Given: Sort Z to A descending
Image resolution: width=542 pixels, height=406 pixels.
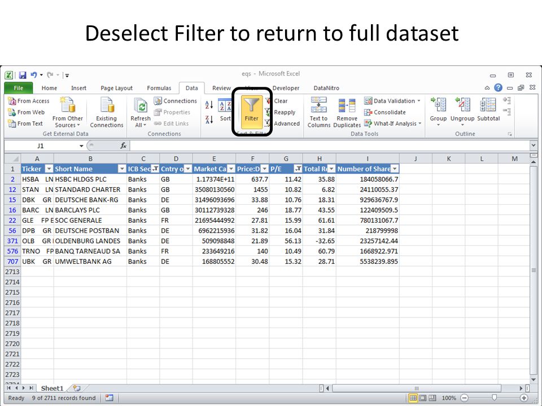Looking at the screenshot, I should click(x=209, y=120).
